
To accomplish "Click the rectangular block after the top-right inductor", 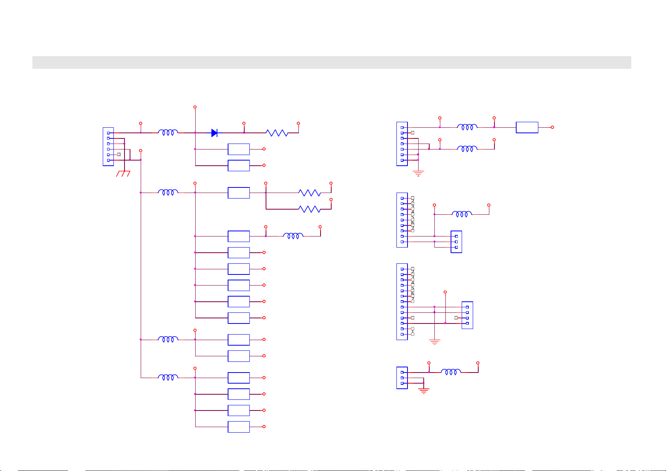I will pyautogui.click(x=527, y=127).
